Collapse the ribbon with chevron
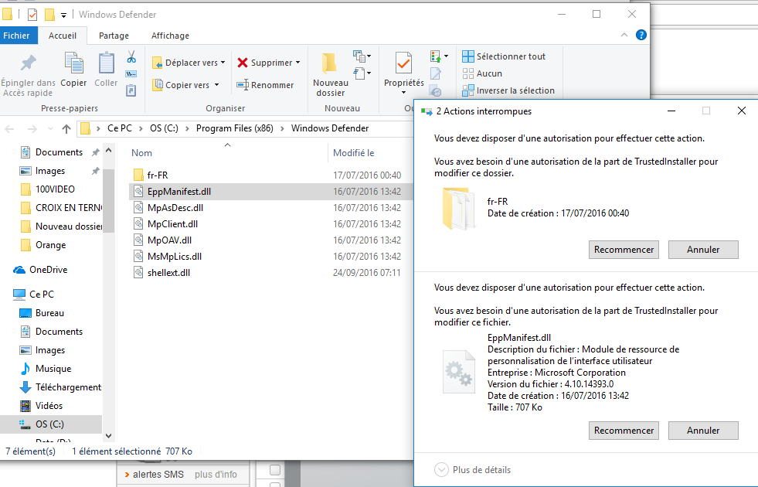Viewport: 758px width, 487px height. click(624, 35)
